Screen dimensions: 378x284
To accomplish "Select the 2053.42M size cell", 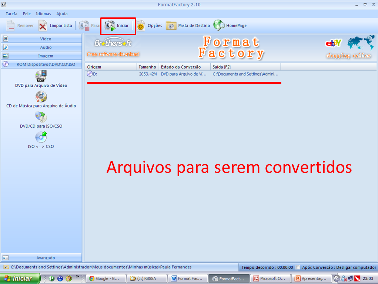I will 148,74.
